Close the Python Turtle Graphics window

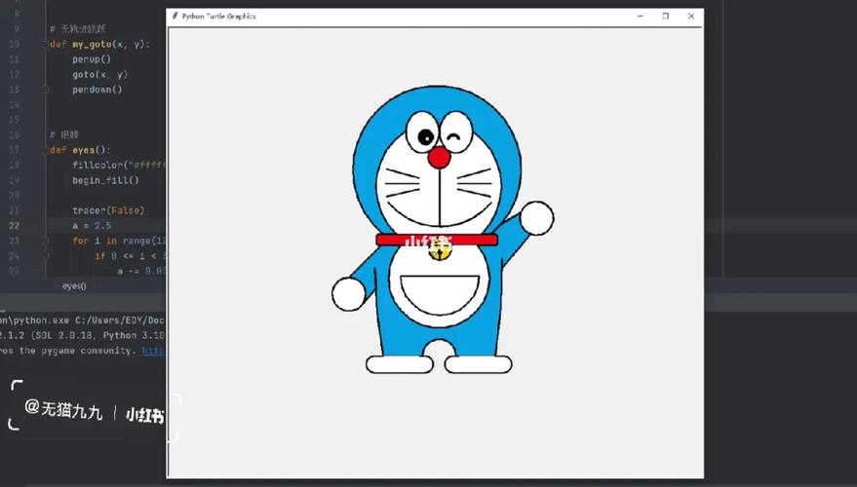click(x=691, y=16)
